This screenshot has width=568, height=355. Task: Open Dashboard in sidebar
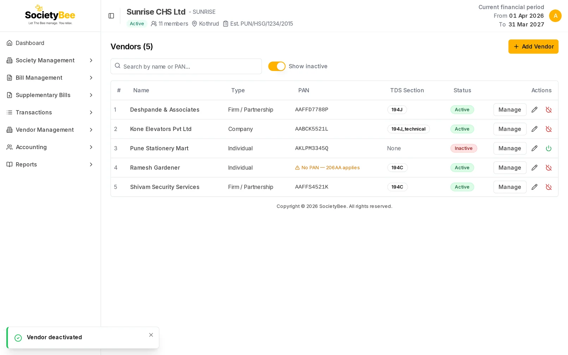50,43
